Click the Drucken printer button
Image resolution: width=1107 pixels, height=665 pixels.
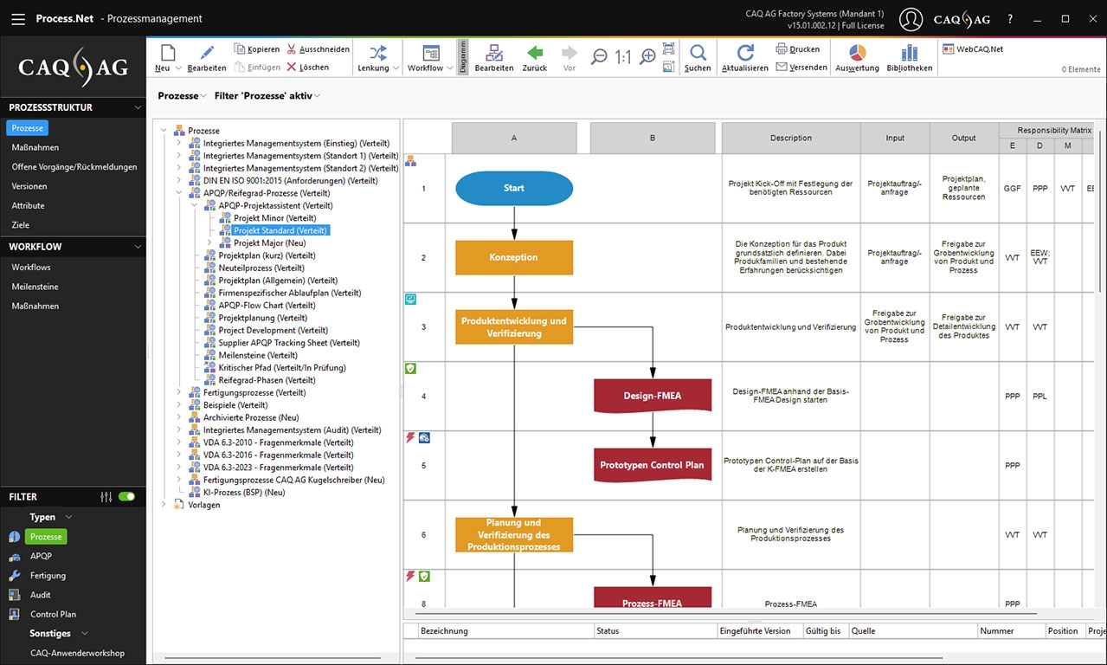pos(798,49)
